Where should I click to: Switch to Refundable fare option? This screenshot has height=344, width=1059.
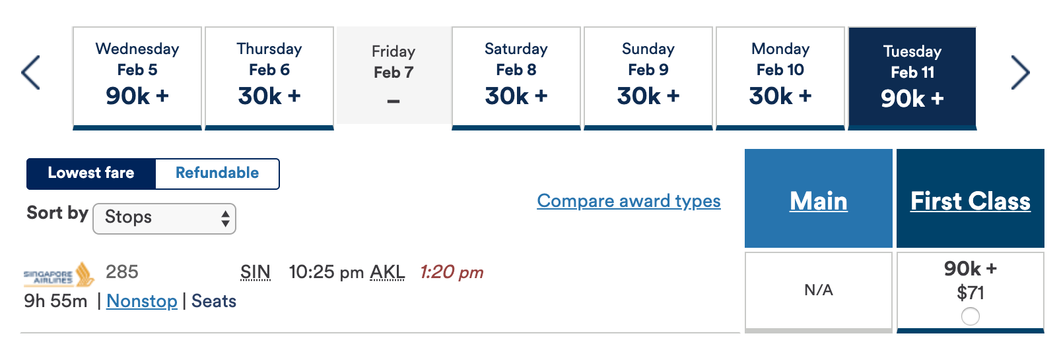point(217,173)
